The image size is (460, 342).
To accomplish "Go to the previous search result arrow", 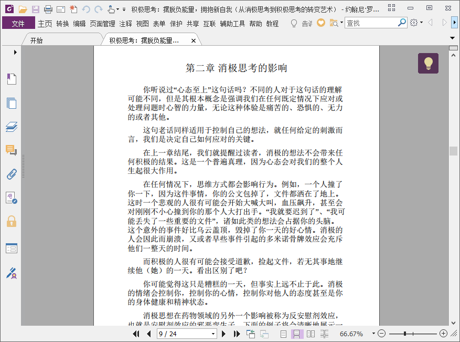I will 431,23.
